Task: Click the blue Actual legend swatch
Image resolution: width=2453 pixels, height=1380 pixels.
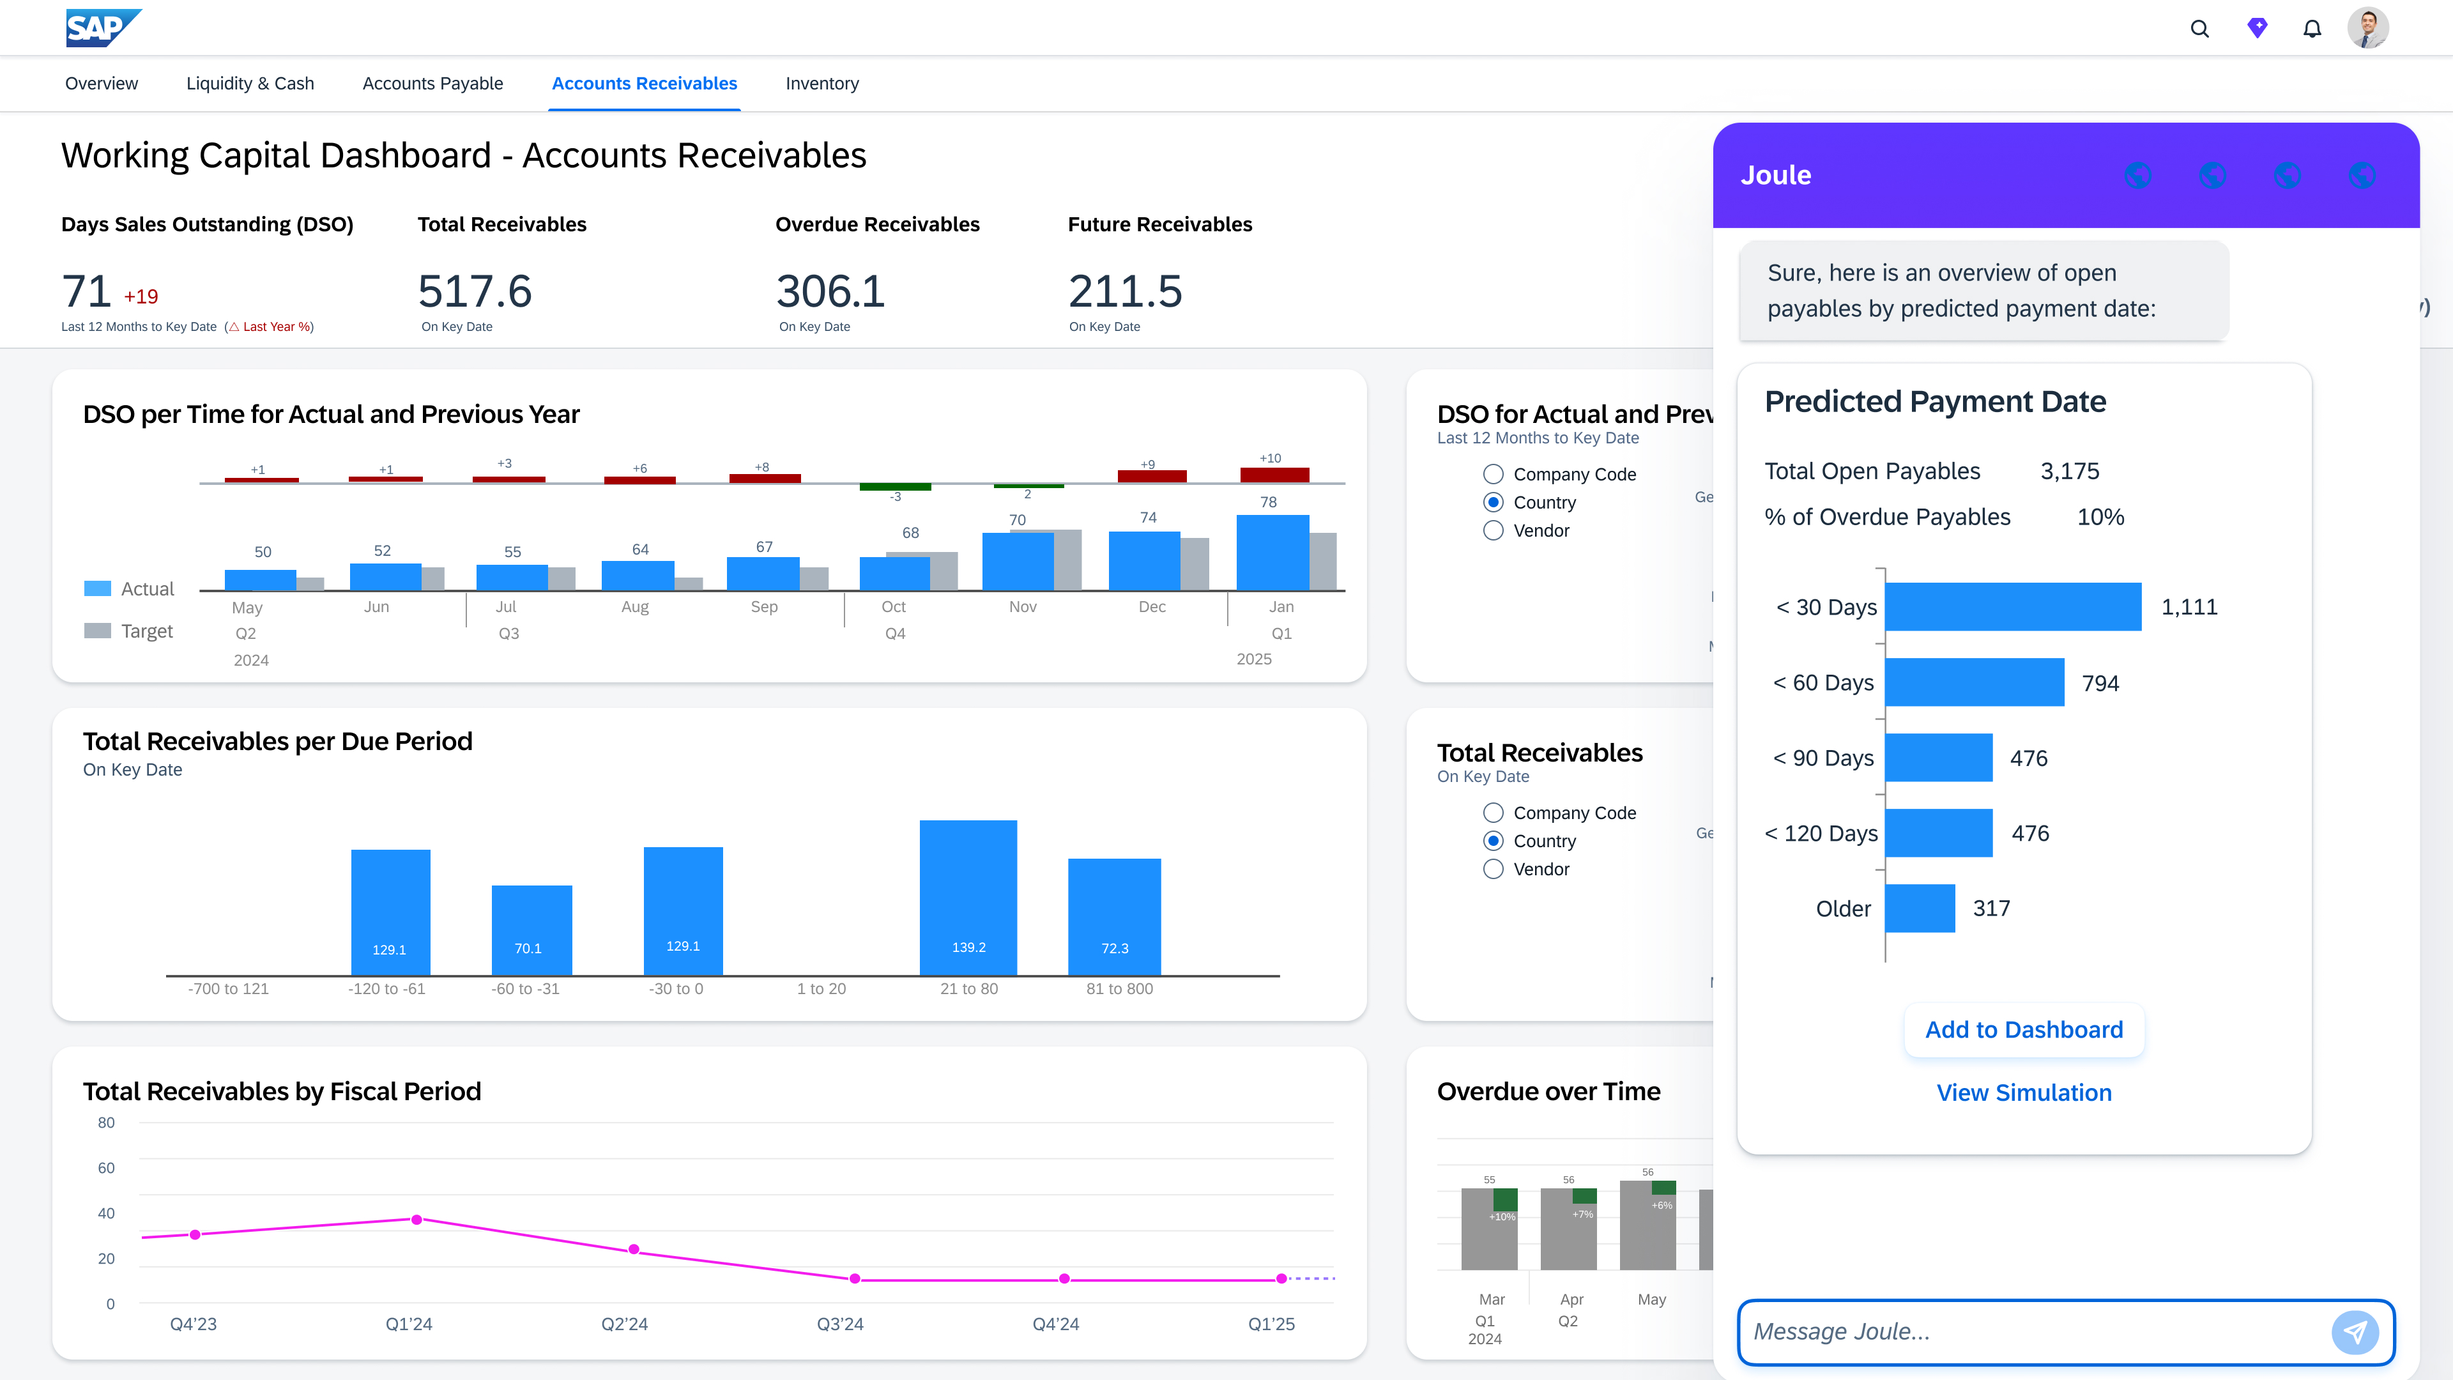Action: pos(97,588)
